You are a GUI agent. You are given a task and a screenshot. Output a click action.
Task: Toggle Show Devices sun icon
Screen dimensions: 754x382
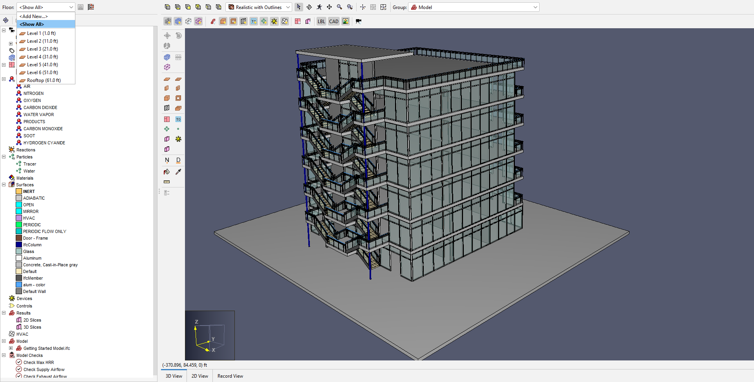point(274,21)
